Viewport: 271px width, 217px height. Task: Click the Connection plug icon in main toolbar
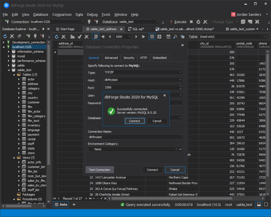click(7, 22)
